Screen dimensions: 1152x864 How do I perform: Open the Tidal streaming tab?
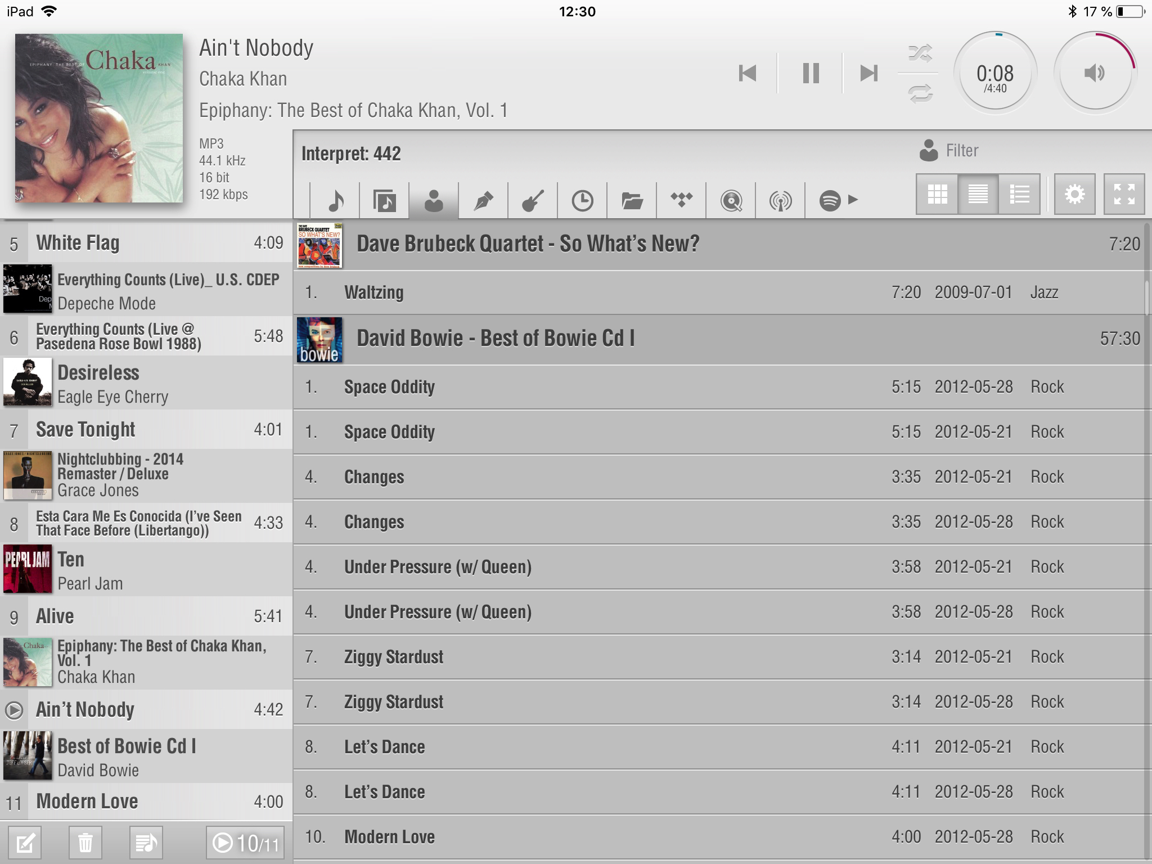click(681, 200)
